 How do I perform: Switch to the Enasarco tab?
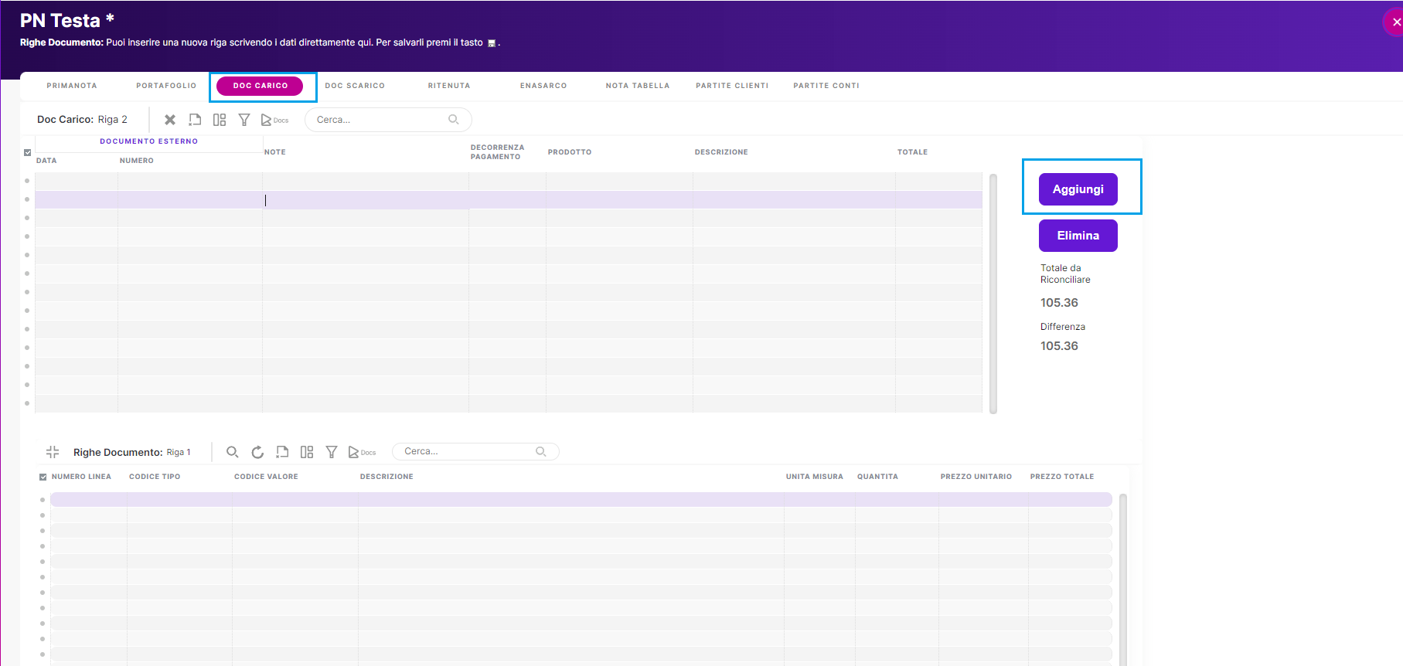[543, 86]
